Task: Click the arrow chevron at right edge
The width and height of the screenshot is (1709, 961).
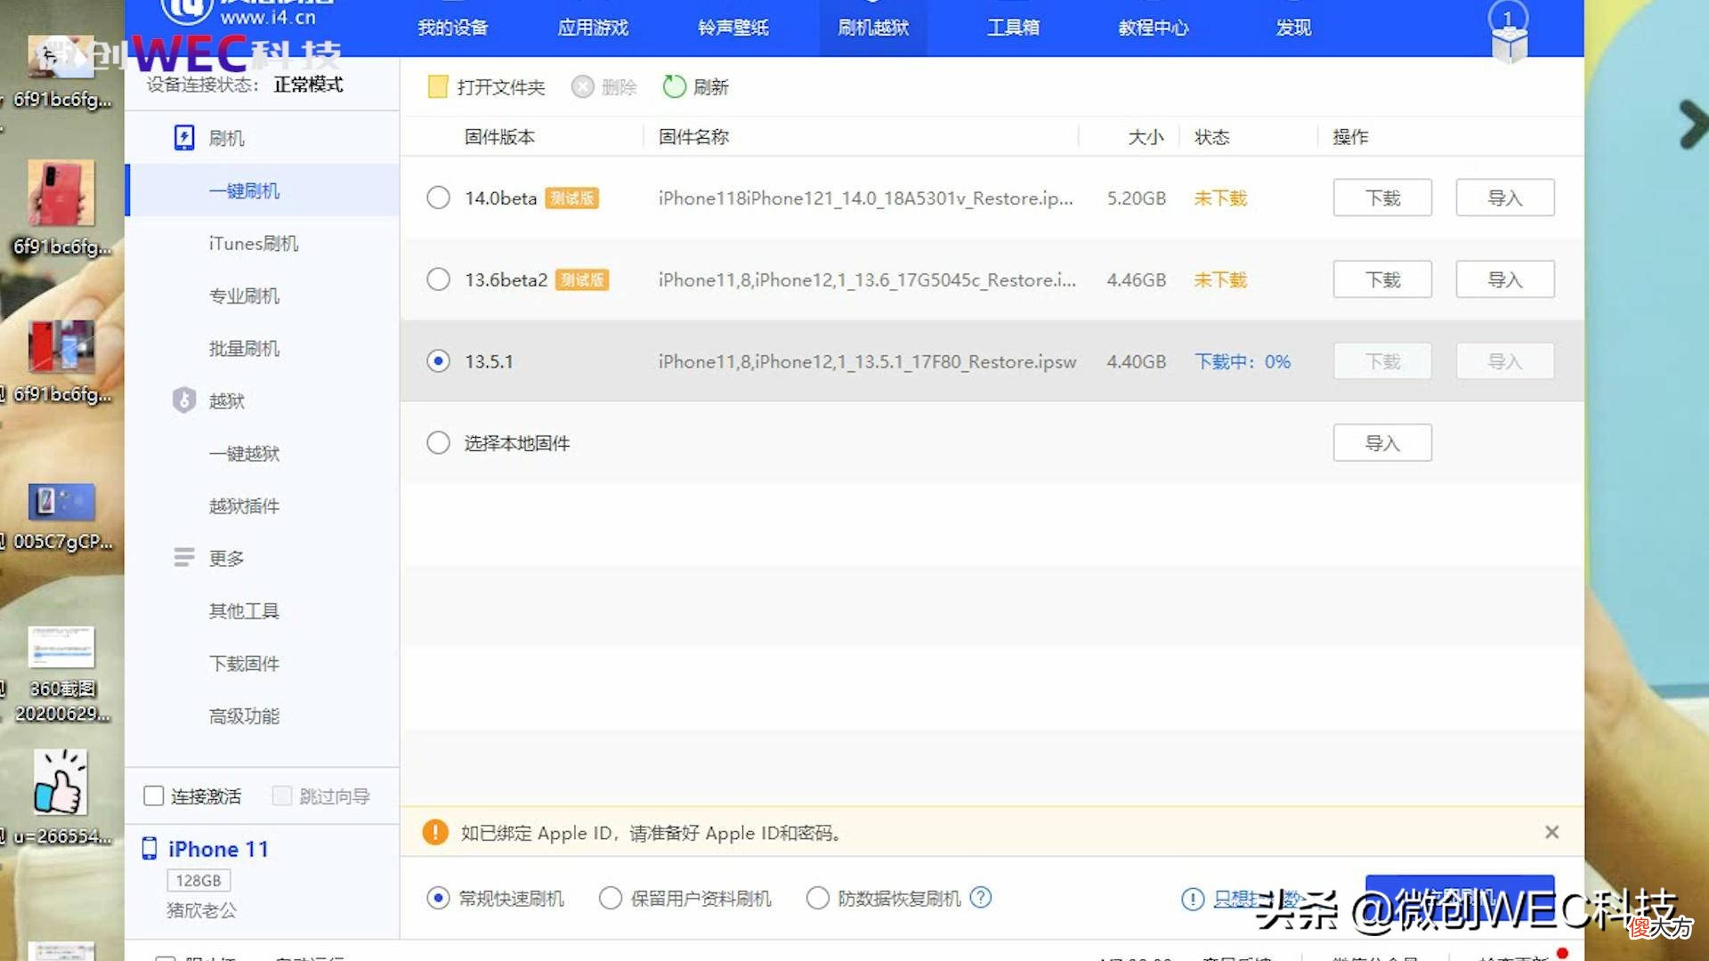Action: coord(1692,125)
